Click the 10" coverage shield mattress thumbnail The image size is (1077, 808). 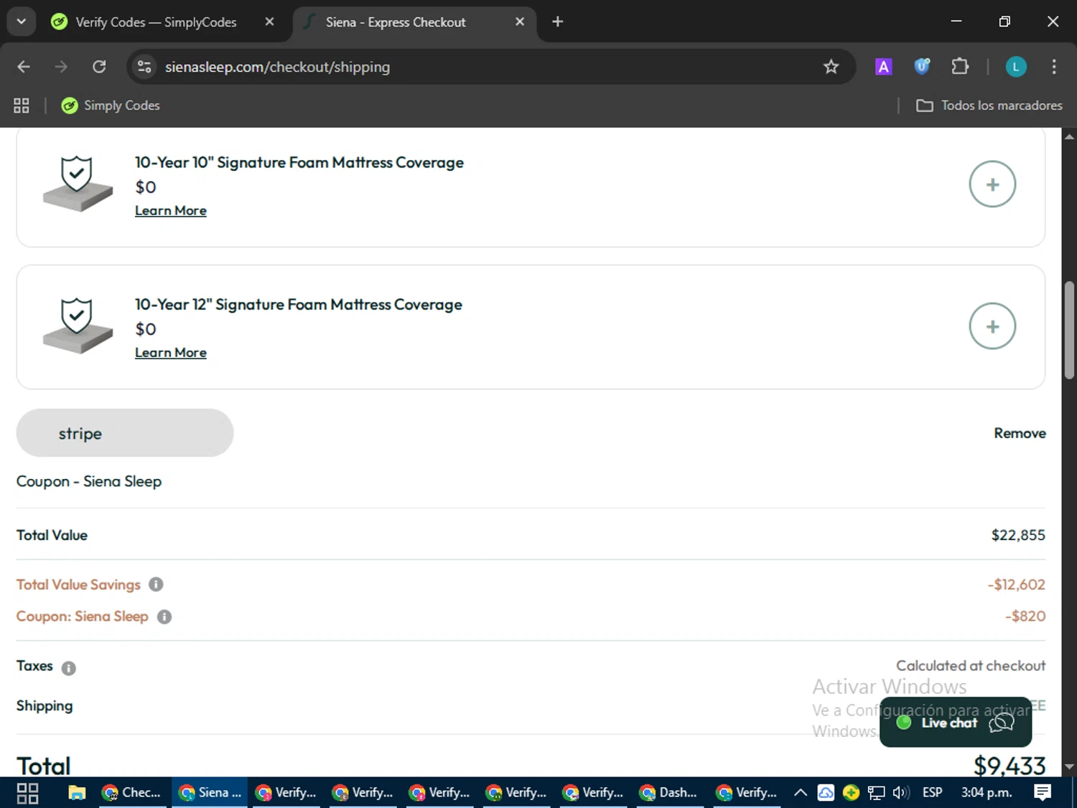point(78,183)
